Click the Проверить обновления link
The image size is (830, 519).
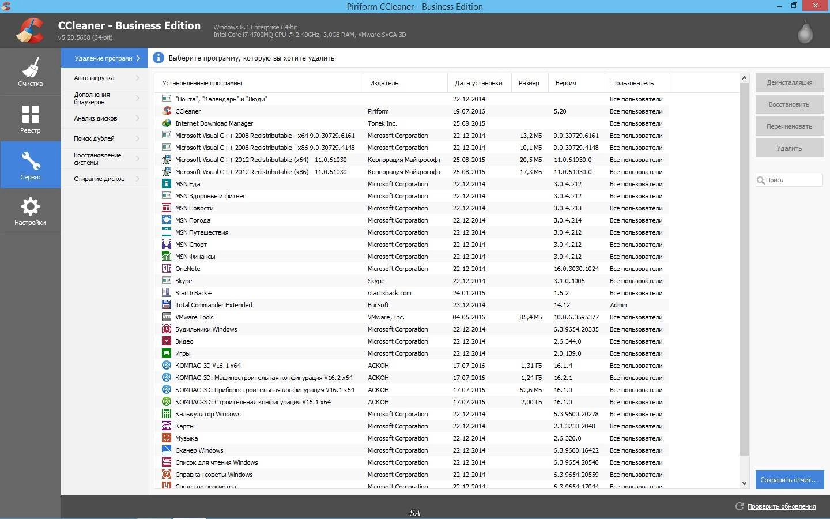pyautogui.click(x=782, y=506)
